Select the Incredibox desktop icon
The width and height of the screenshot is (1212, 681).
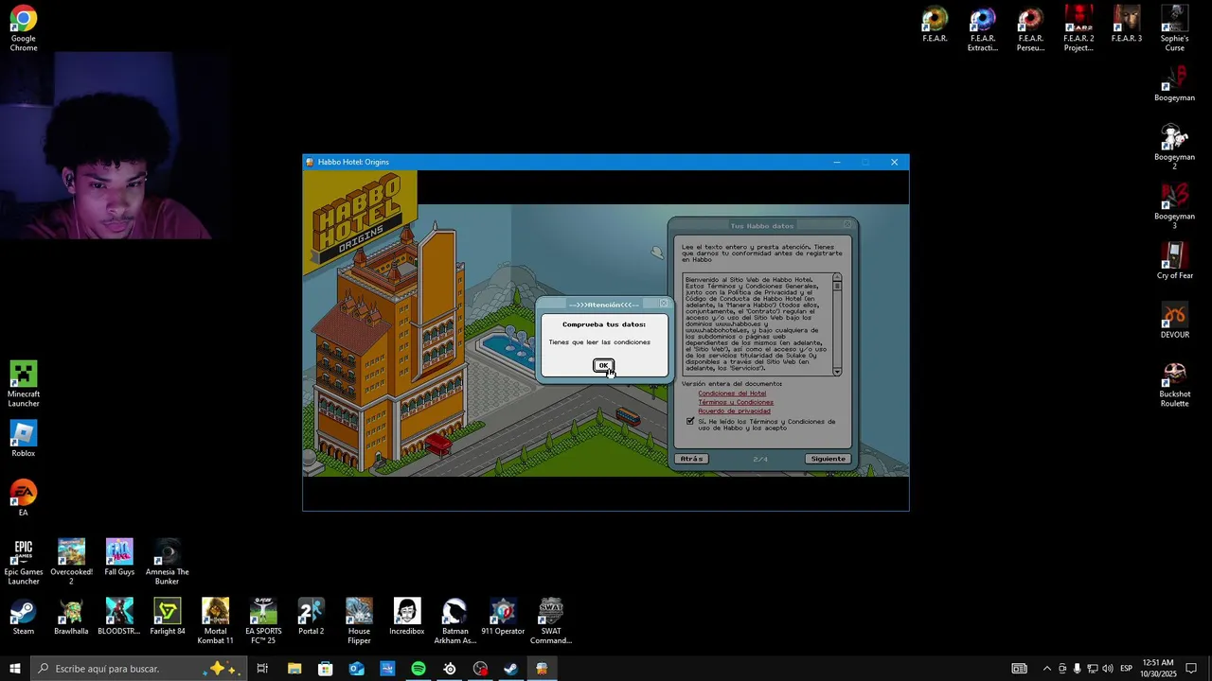click(x=407, y=616)
